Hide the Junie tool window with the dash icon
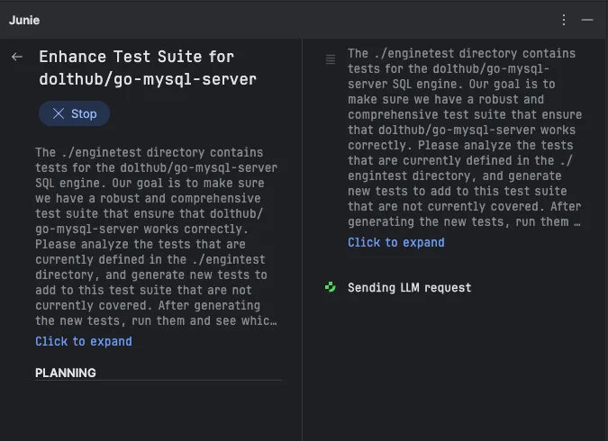 click(587, 20)
